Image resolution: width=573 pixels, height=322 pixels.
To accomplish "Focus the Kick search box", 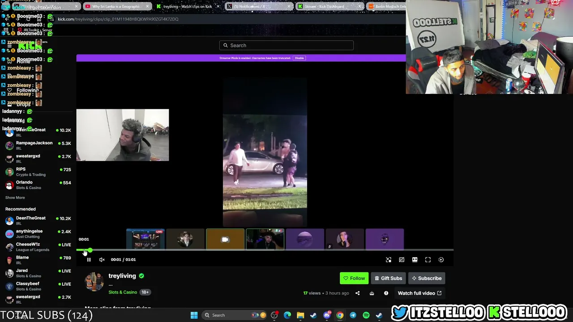I will [286, 45].
